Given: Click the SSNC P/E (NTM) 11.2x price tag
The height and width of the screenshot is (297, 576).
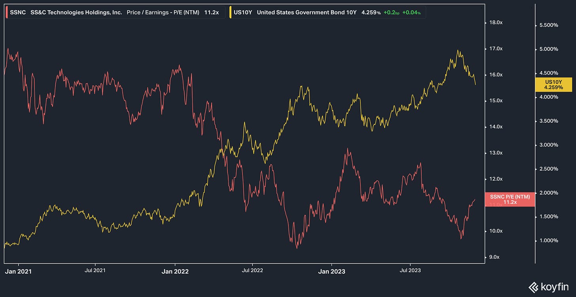Looking at the screenshot, I should (510, 199).
